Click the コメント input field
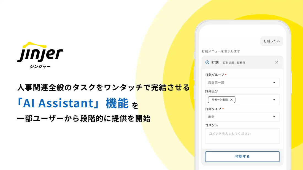The width and height of the screenshot is (303, 170). click(242, 136)
